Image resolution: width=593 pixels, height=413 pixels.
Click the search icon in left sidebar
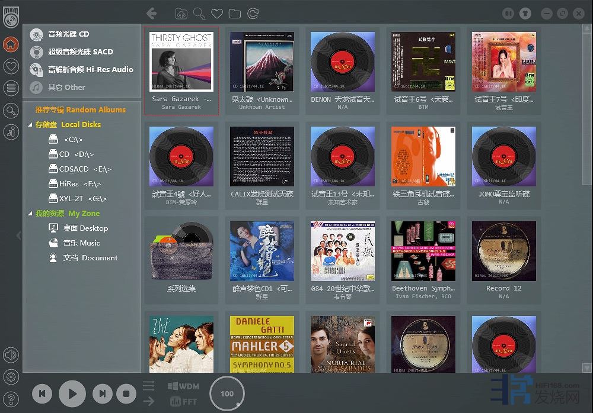pyautogui.click(x=11, y=110)
